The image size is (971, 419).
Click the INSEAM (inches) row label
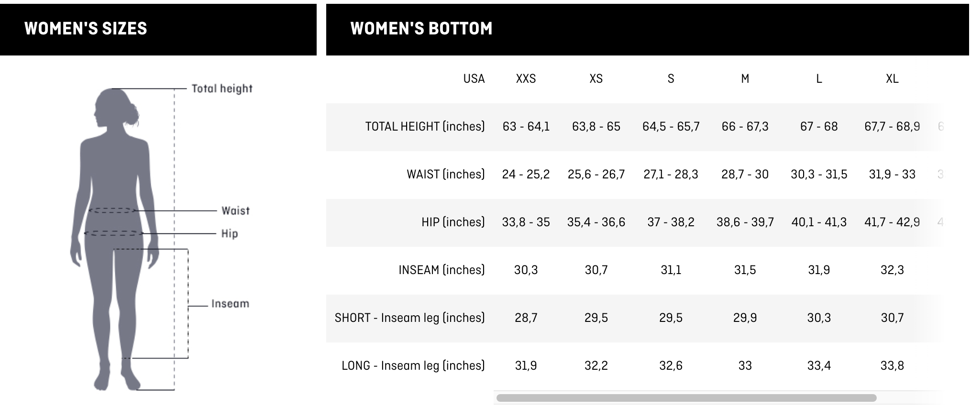coord(441,270)
